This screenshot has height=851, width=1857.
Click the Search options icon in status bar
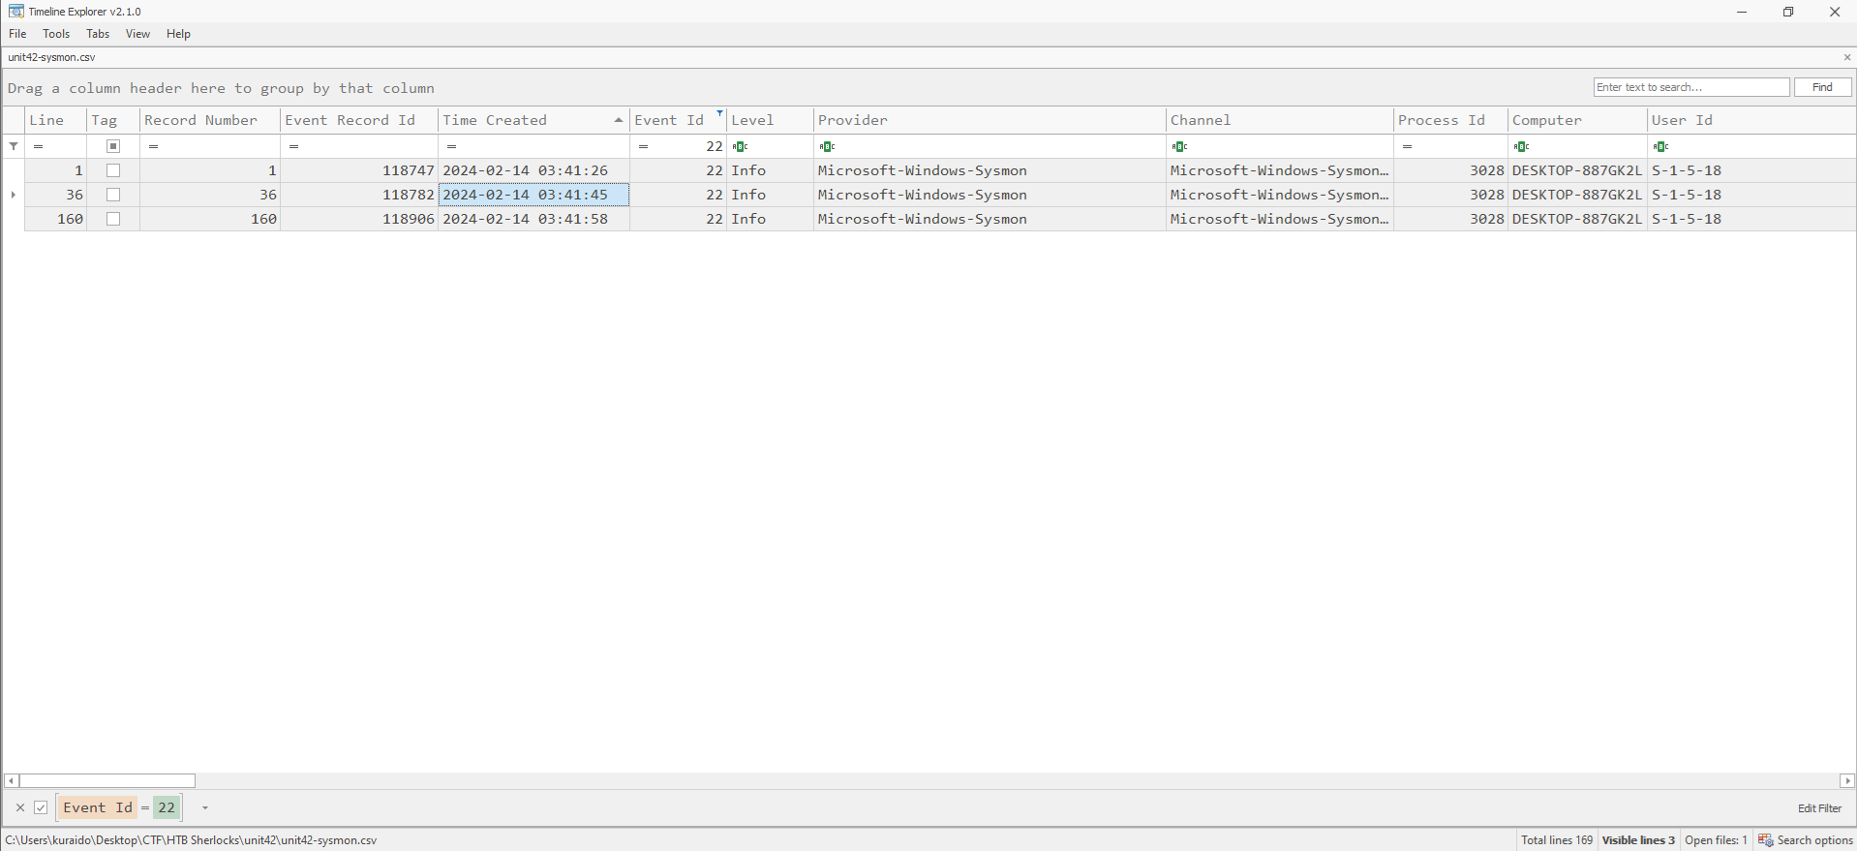pos(1766,840)
